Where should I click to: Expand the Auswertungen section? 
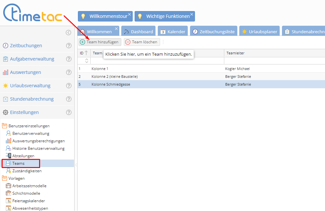point(25,72)
